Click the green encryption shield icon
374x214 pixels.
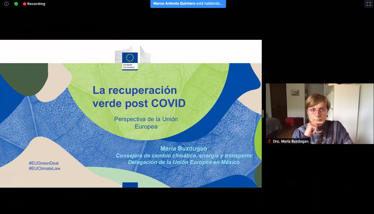[16, 4]
